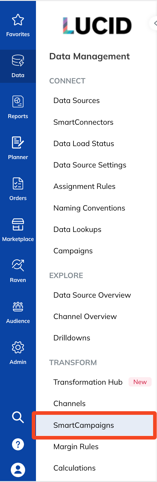The image size is (157, 482).
Task: Open Transformation Hub menu entry
Action: (x=88, y=382)
